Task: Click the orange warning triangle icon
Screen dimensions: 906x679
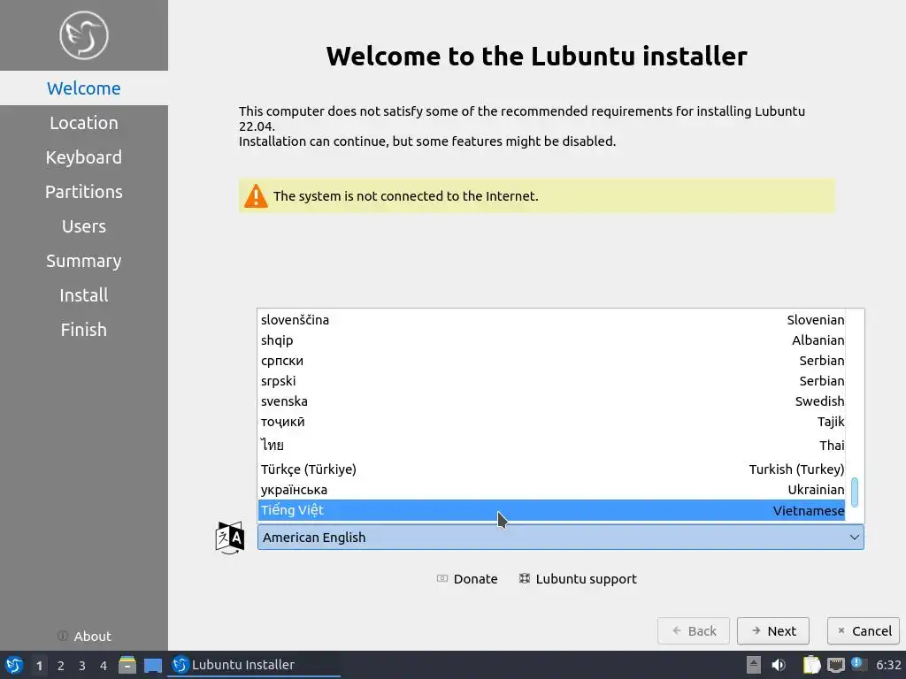Action: tap(256, 196)
